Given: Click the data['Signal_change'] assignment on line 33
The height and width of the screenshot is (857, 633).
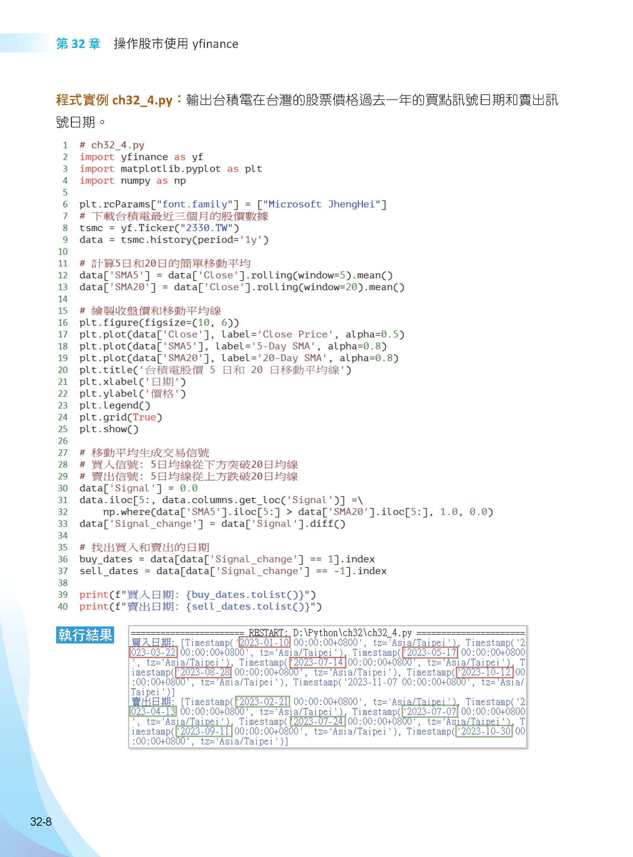Looking at the screenshot, I should pos(212,524).
